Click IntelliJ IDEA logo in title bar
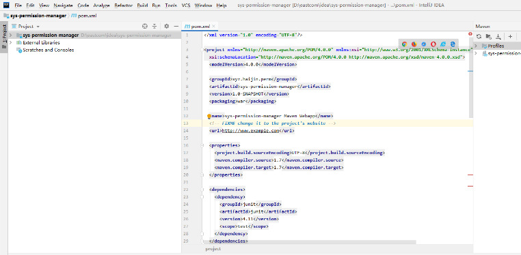 pos(6,5)
